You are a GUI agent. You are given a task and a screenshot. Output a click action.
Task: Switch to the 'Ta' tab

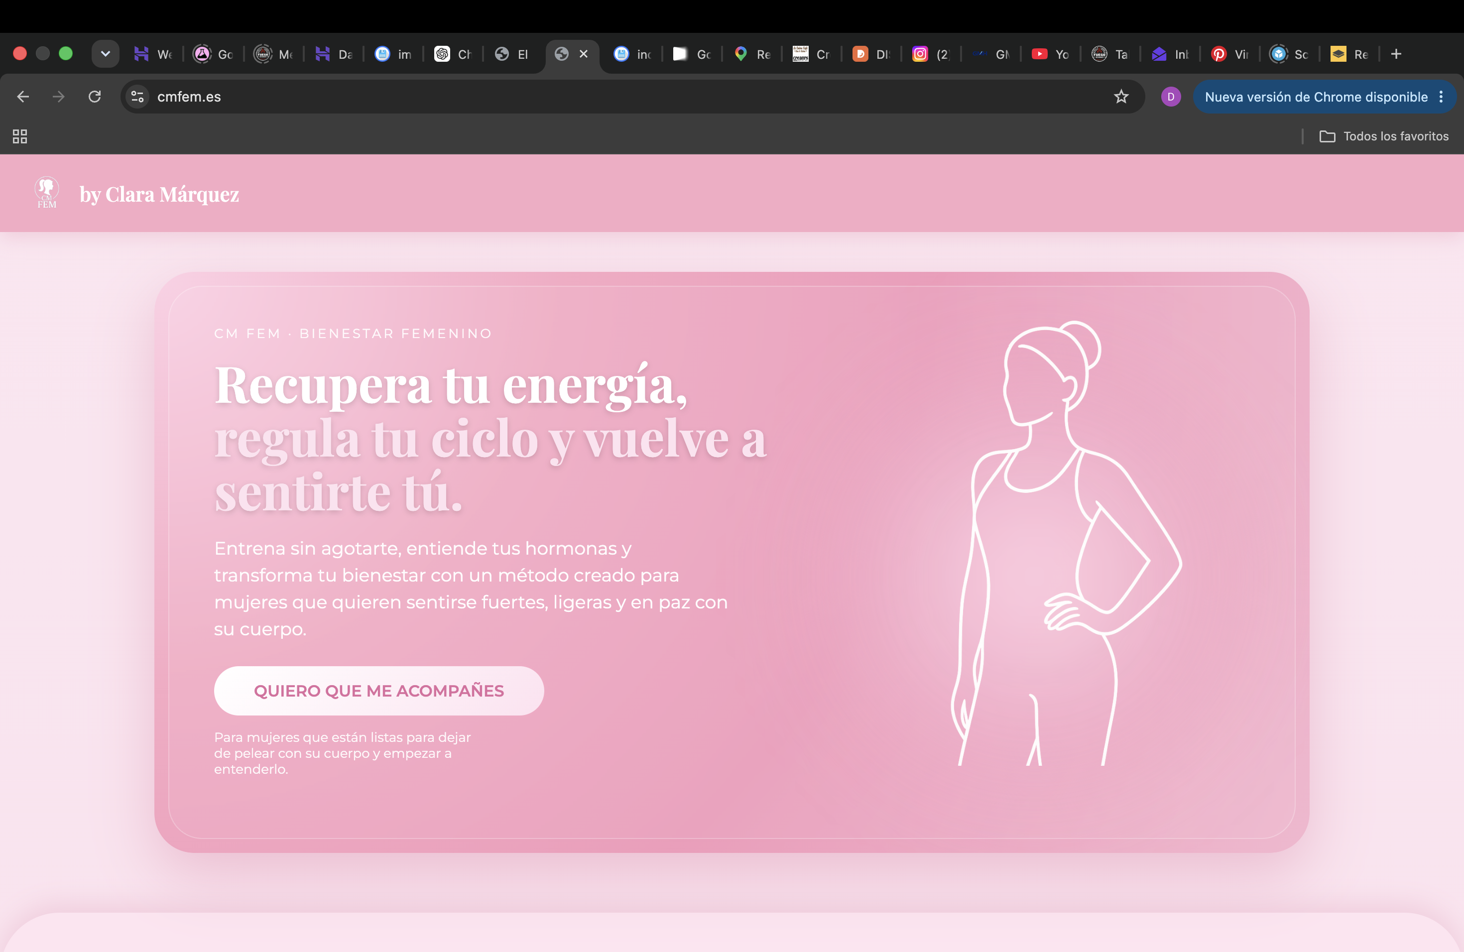pyautogui.click(x=1110, y=54)
